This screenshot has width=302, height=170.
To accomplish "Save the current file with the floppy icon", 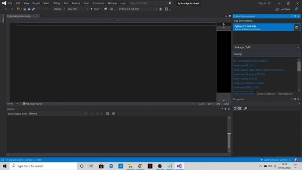I will pos(29,9).
